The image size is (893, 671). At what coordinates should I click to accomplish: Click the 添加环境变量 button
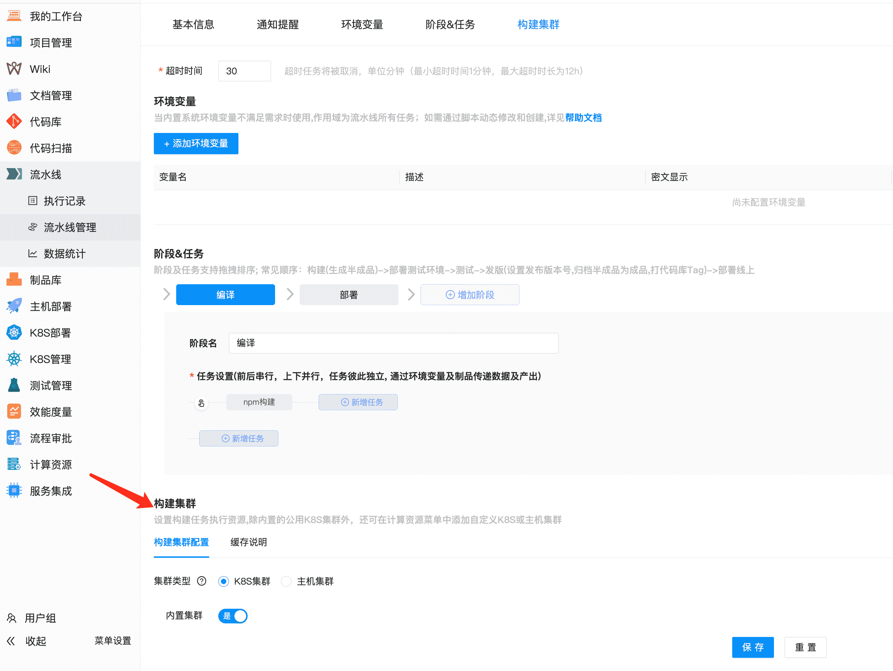click(x=196, y=143)
